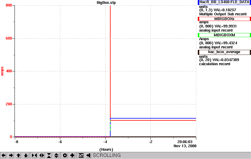This screenshot has height=159, width=251.
Task: Zoom in horizontally using the inward-pointing triangles icon
Action: (x=34, y=155)
